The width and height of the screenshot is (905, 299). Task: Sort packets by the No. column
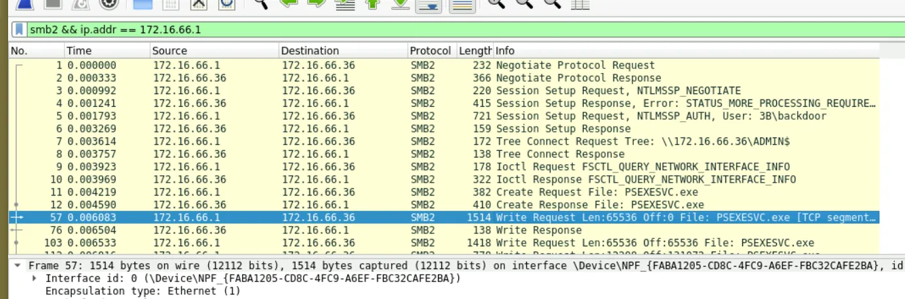37,51
